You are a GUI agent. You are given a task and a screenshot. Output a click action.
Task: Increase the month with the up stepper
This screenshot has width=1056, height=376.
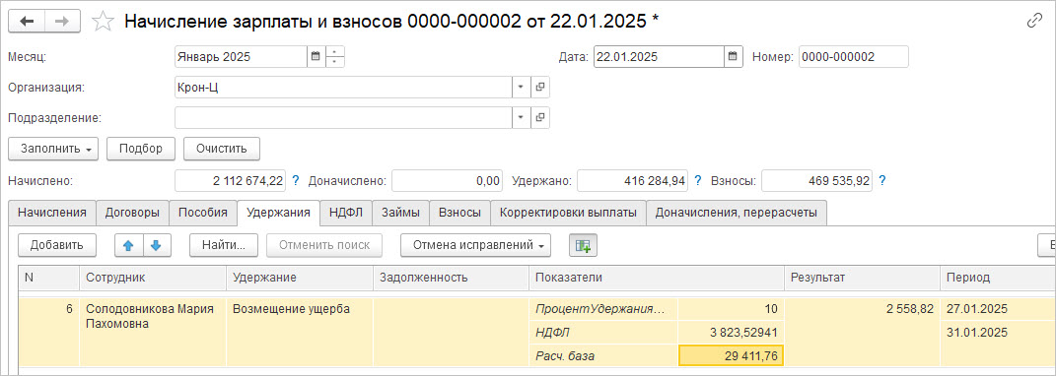[335, 51]
